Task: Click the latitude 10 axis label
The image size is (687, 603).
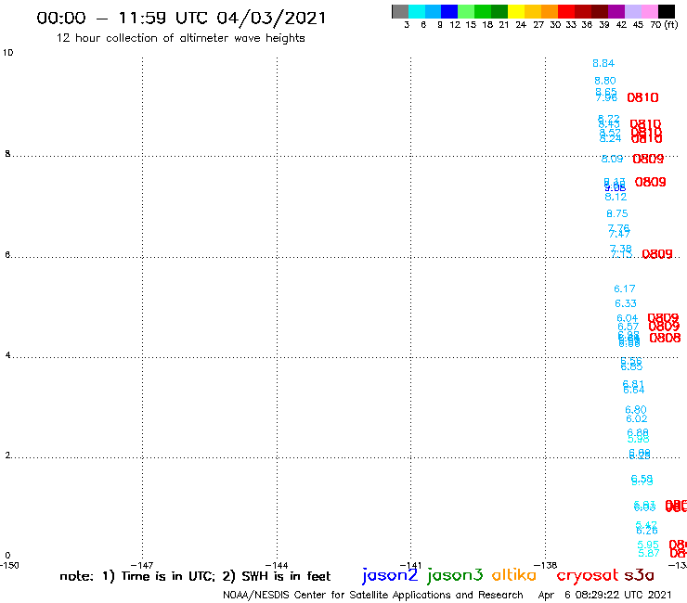Action: pyautogui.click(x=8, y=53)
